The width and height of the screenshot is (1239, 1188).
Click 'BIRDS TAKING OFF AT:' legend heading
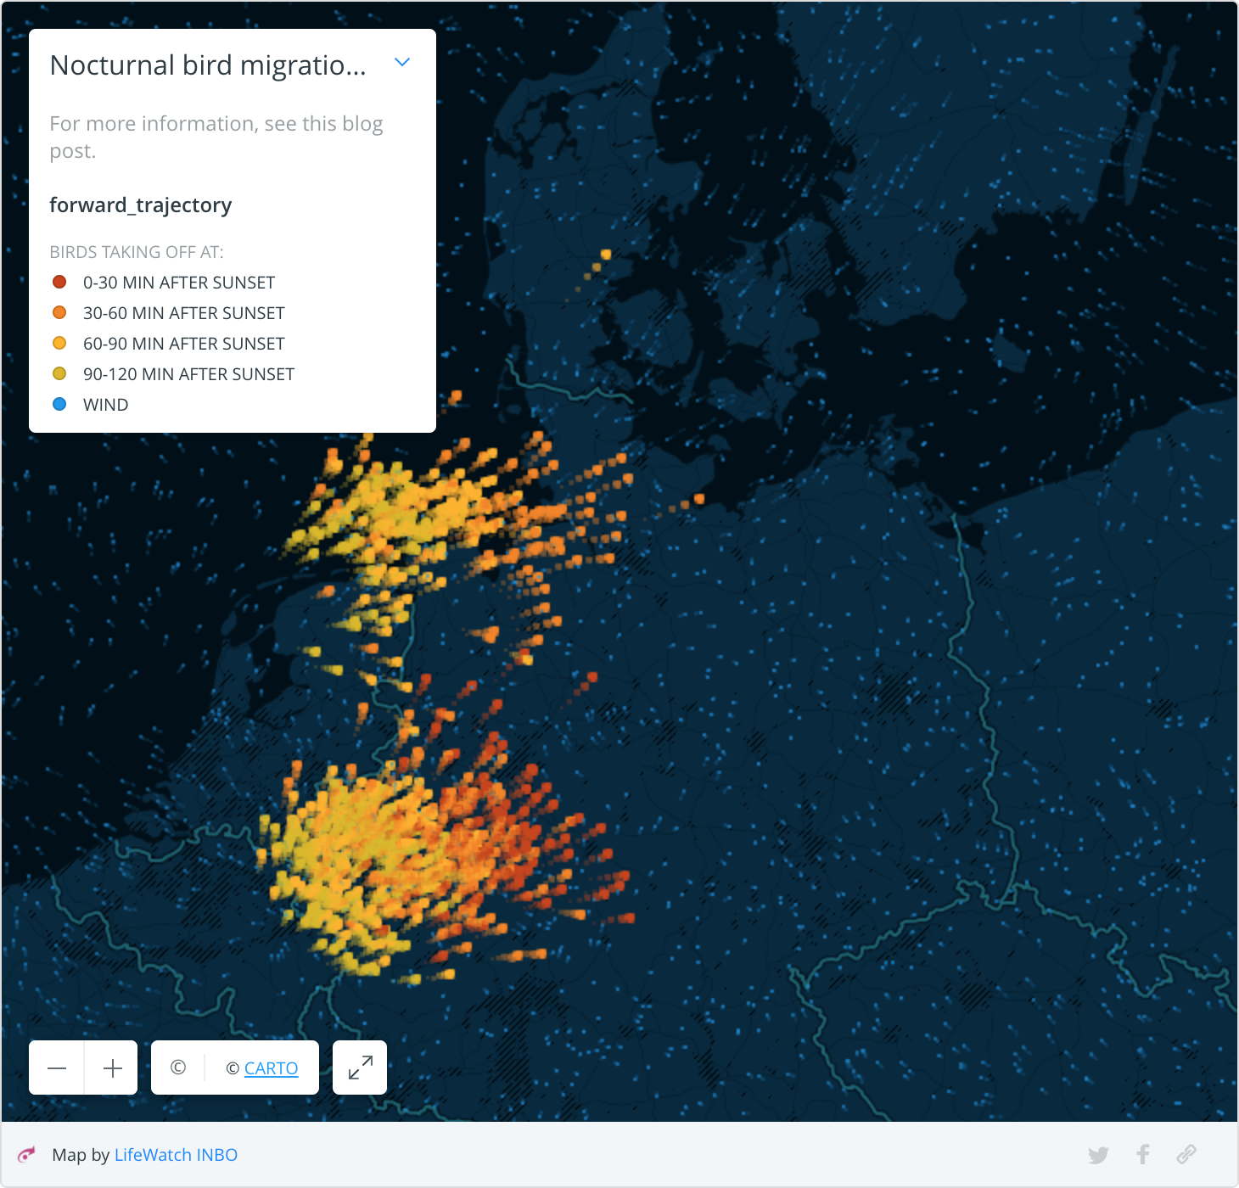pyautogui.click(x=137, y=252)
